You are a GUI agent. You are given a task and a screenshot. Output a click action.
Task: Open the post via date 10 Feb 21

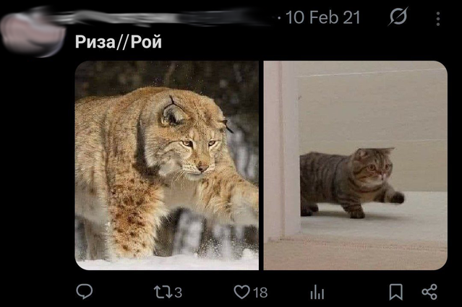pyautogui.click(x=323, y=17)
